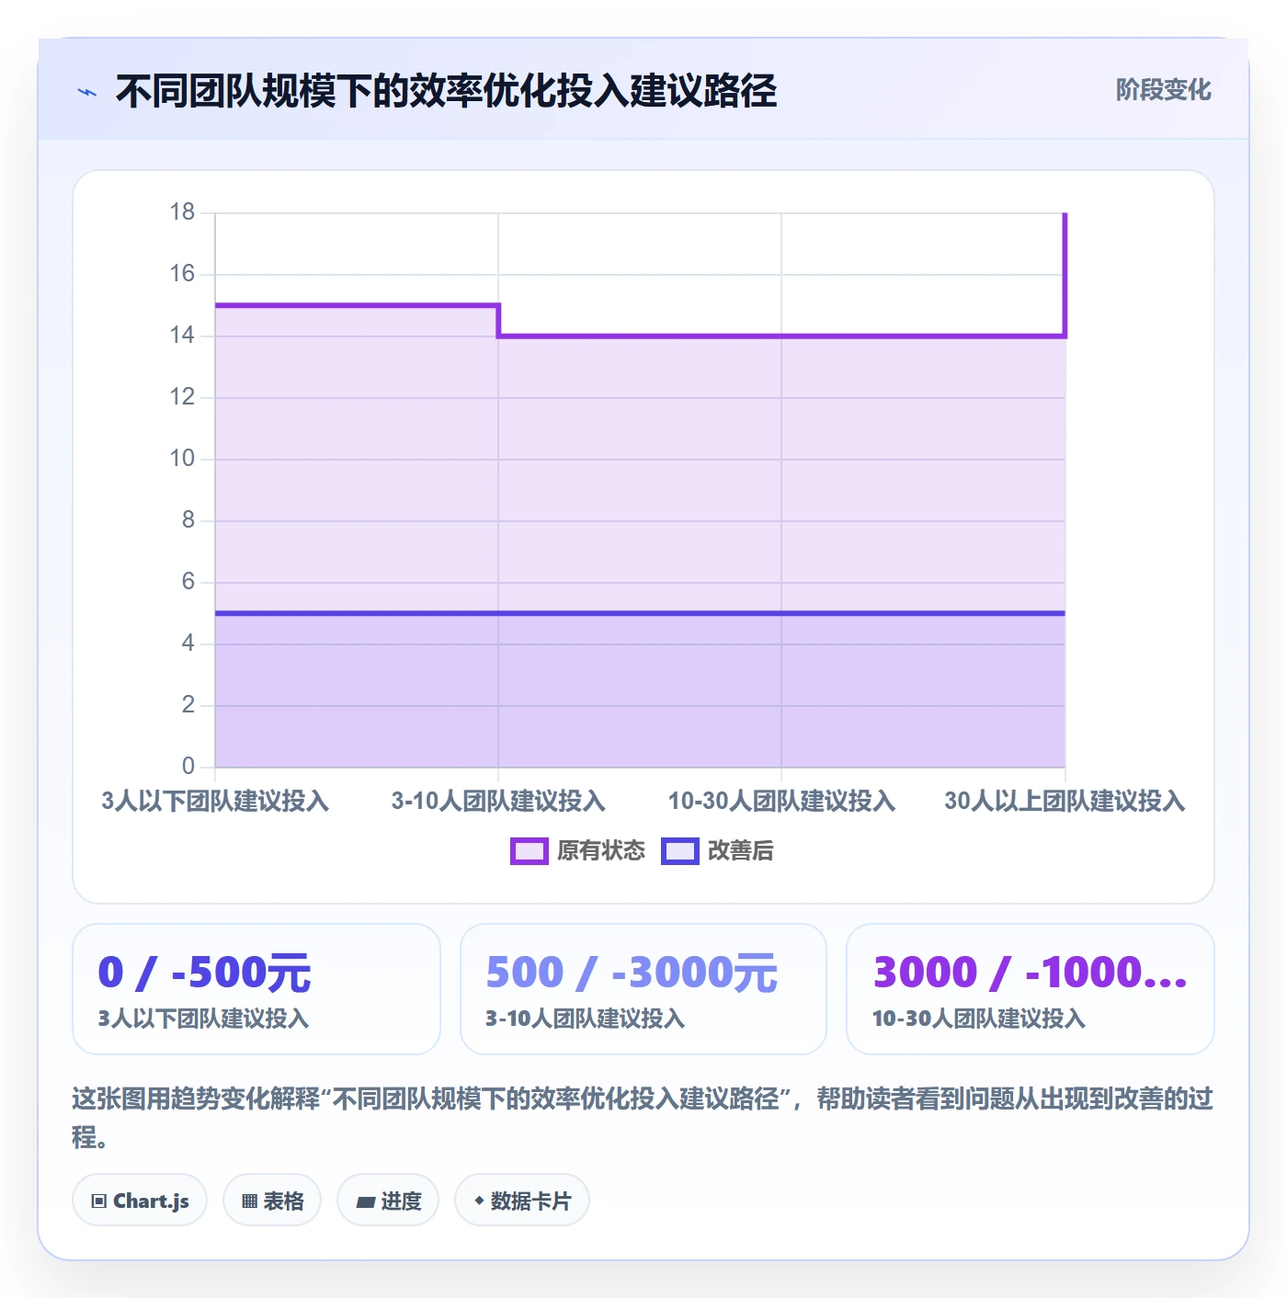The height and width of the screenshot is (1298, 1287).
Task: Toggle the 原有状态 legend swatch
Action: coord(529,851)
